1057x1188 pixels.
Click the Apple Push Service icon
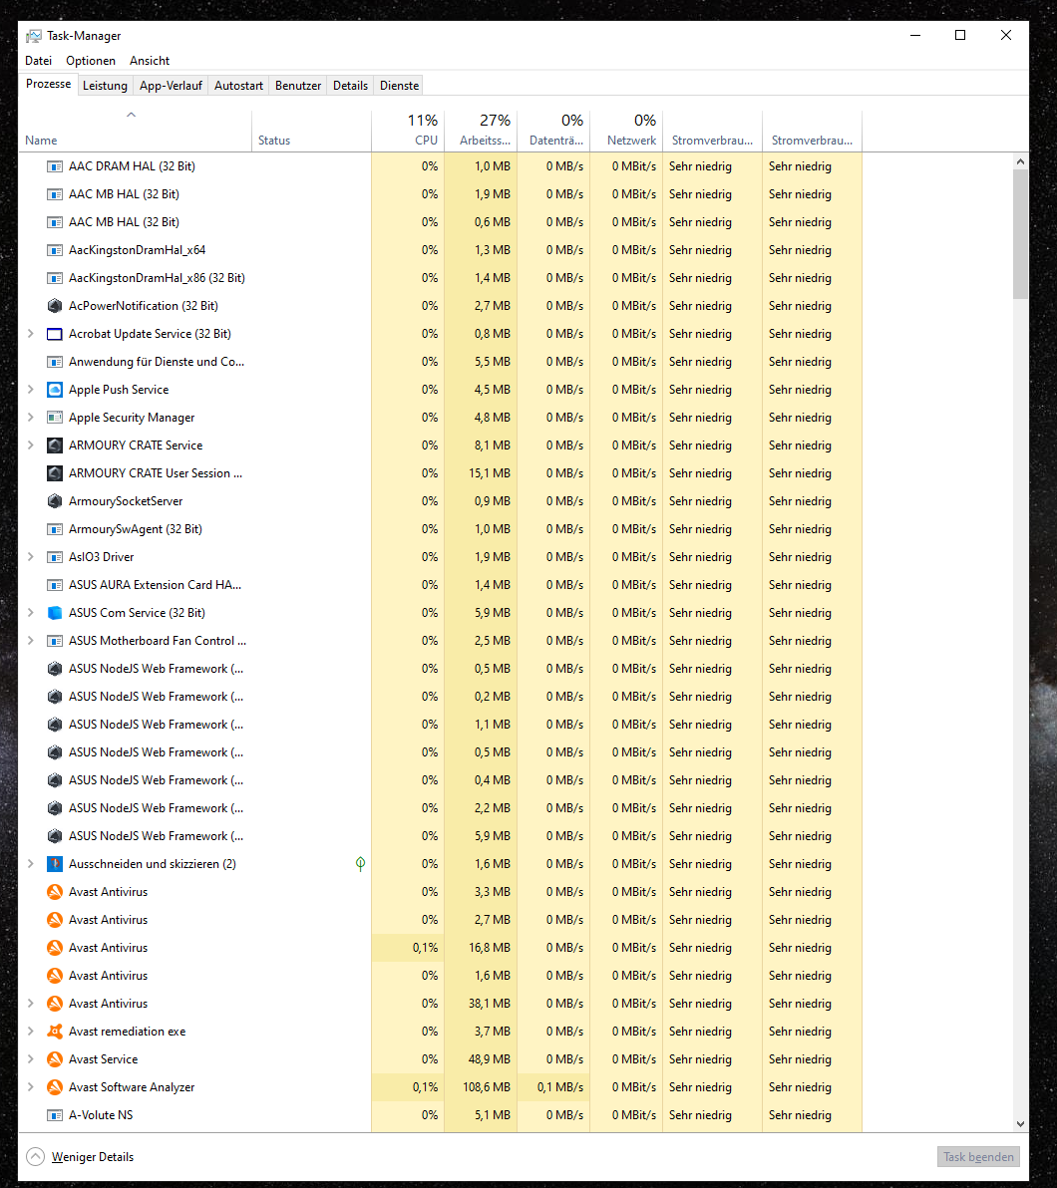click(x=55, y=390)
